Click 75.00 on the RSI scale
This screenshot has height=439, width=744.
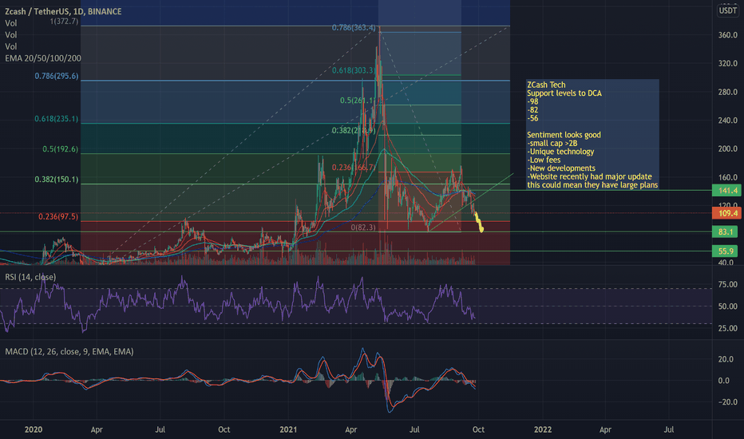pyautogui.click(x=728, y=284)
